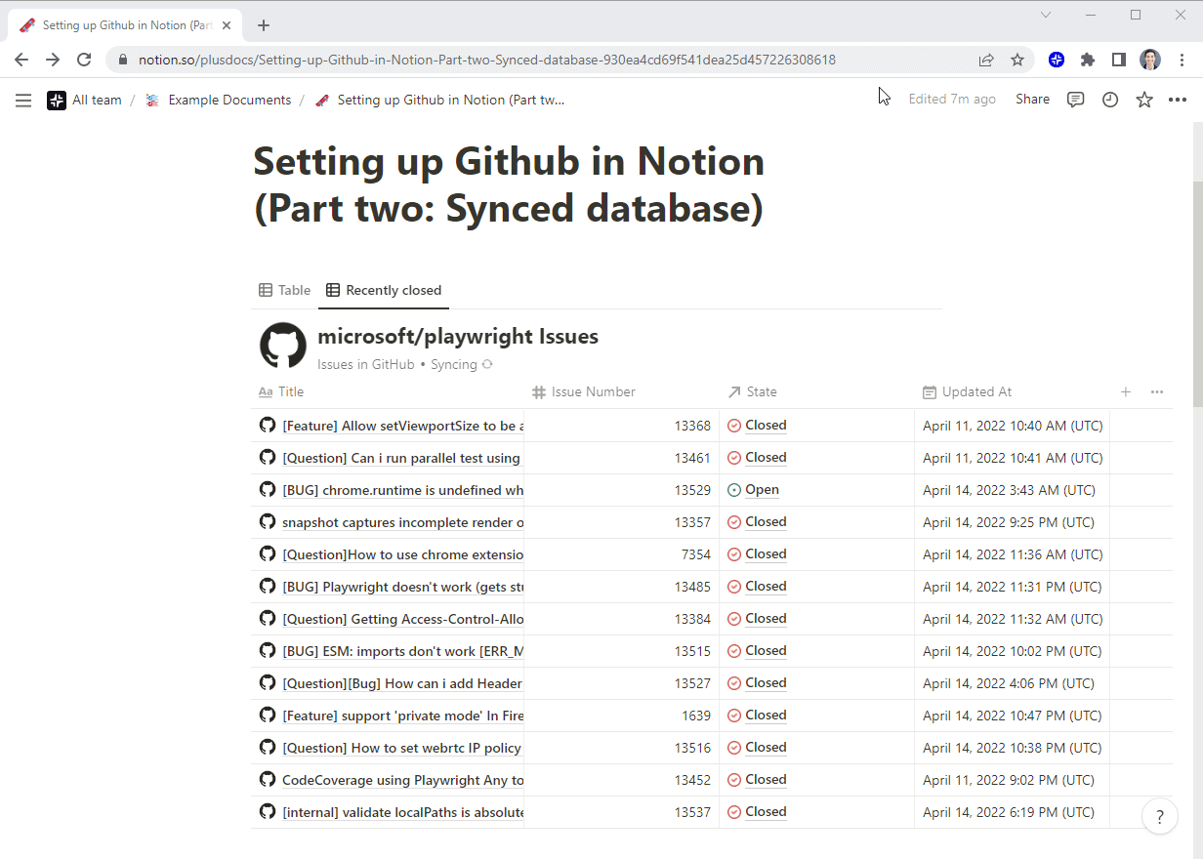Click the Issues in GitHub source link

[x=366, y=364]
